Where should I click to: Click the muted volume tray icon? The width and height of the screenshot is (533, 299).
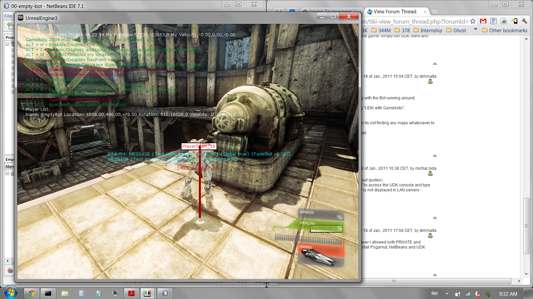point(478,294)
